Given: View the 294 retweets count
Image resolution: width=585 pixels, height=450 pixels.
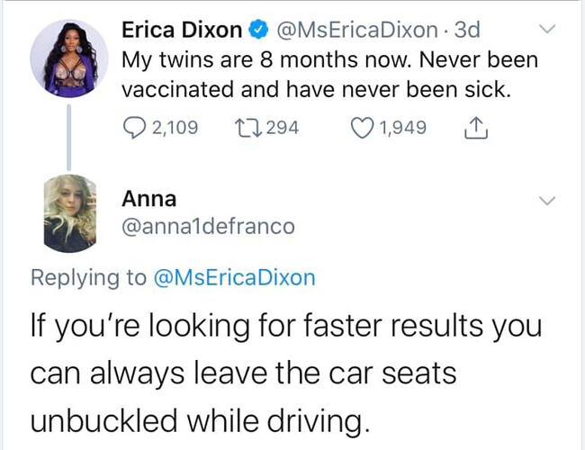Looking at the screenshot, I should click(283, 128).
